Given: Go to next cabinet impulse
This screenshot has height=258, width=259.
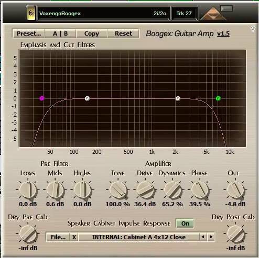Looking at the screenshot, I should point(211,237).
